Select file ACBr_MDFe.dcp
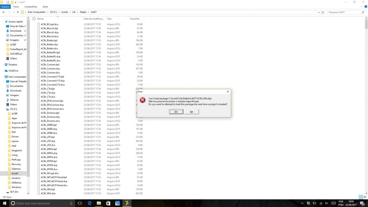The height and width of the screenshot is (207, 368). 49,153
